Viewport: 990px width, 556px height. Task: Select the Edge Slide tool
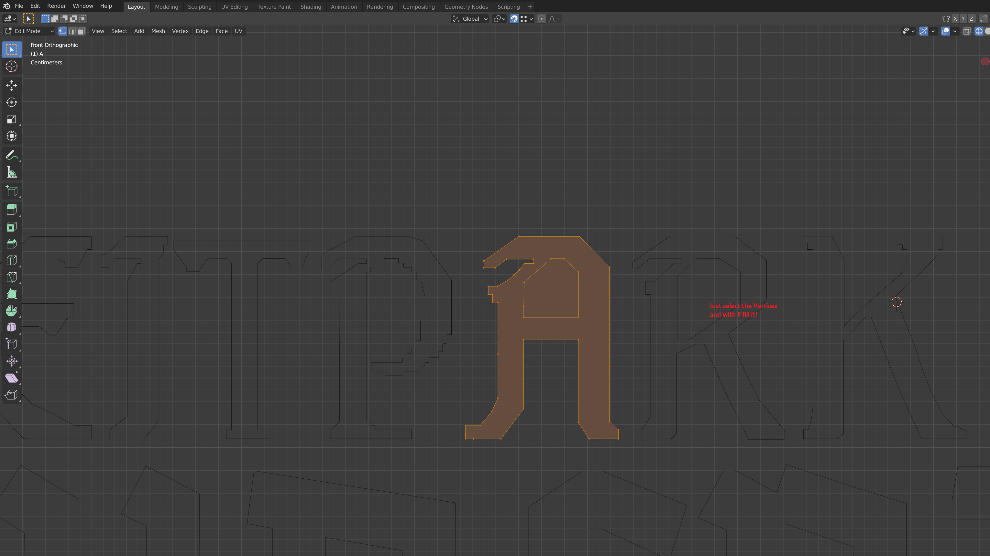pyautogui.click(x=12, y=344)
